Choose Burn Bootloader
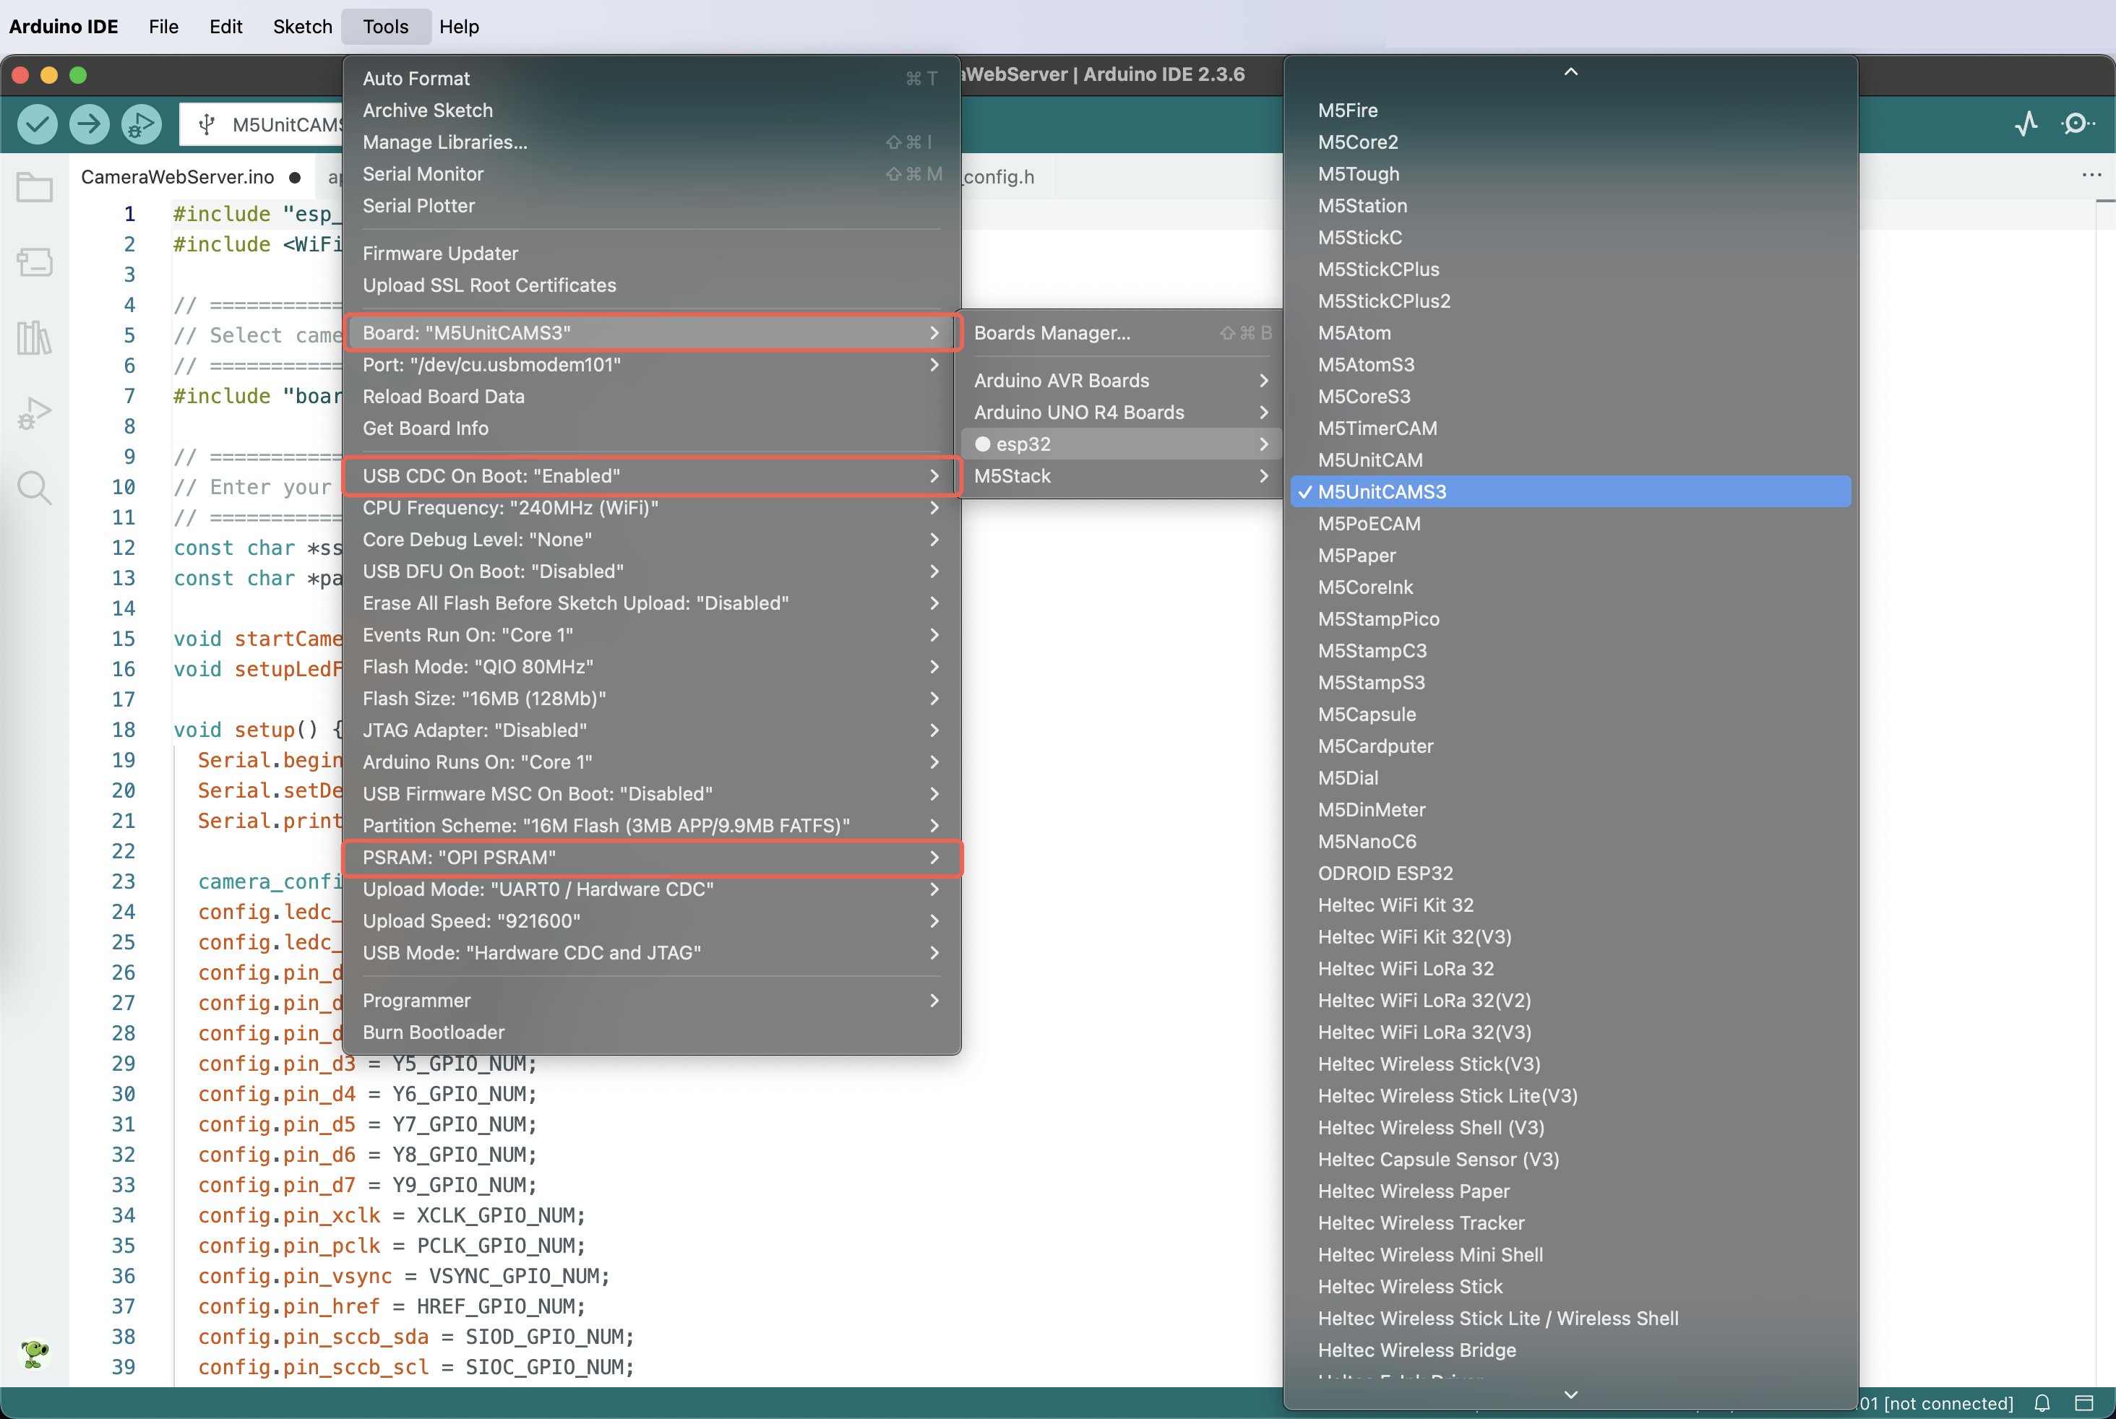Screen dimensions: 2116x1419 pyautogui.click(x=652, y=1032)
